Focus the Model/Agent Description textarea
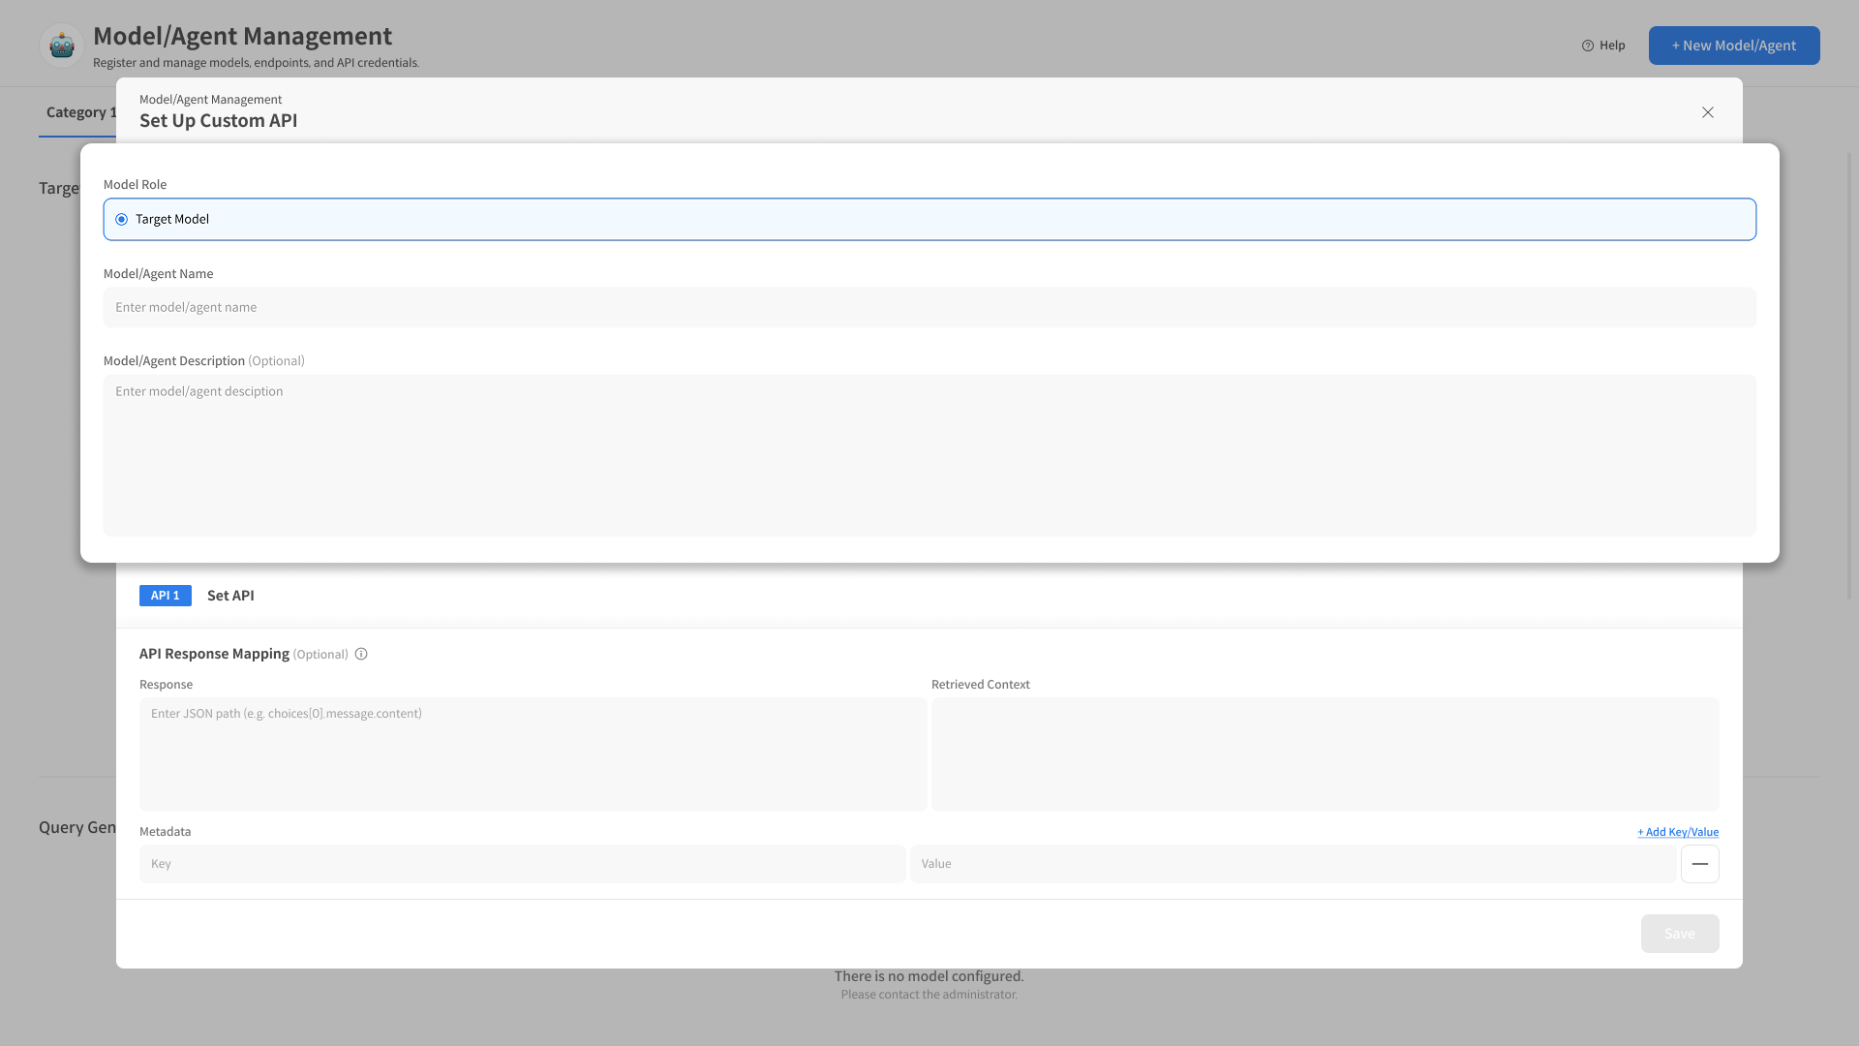The image size is (1859, 1046). pos(929,455)
